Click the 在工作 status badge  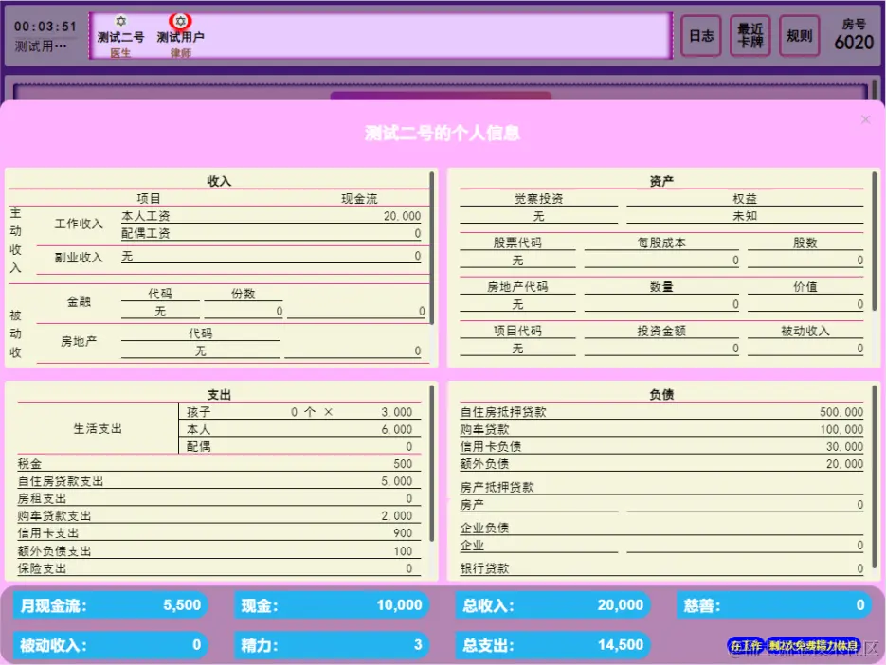click(x=746, y=645)
